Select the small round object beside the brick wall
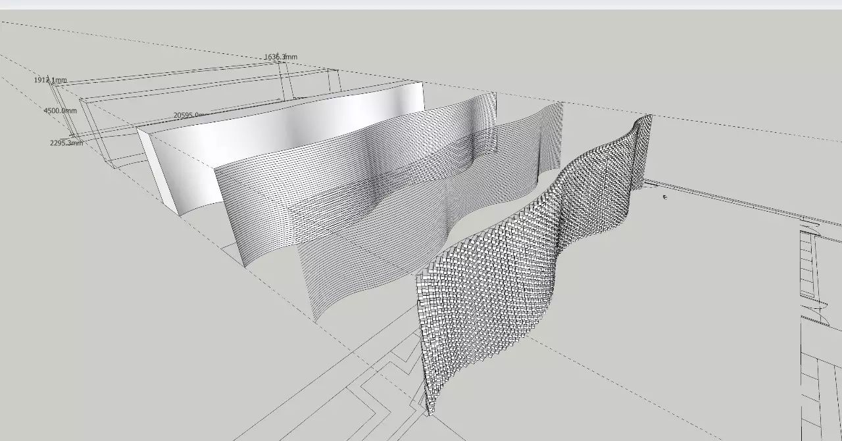This screenshot has height=441, width=842. 664,197
